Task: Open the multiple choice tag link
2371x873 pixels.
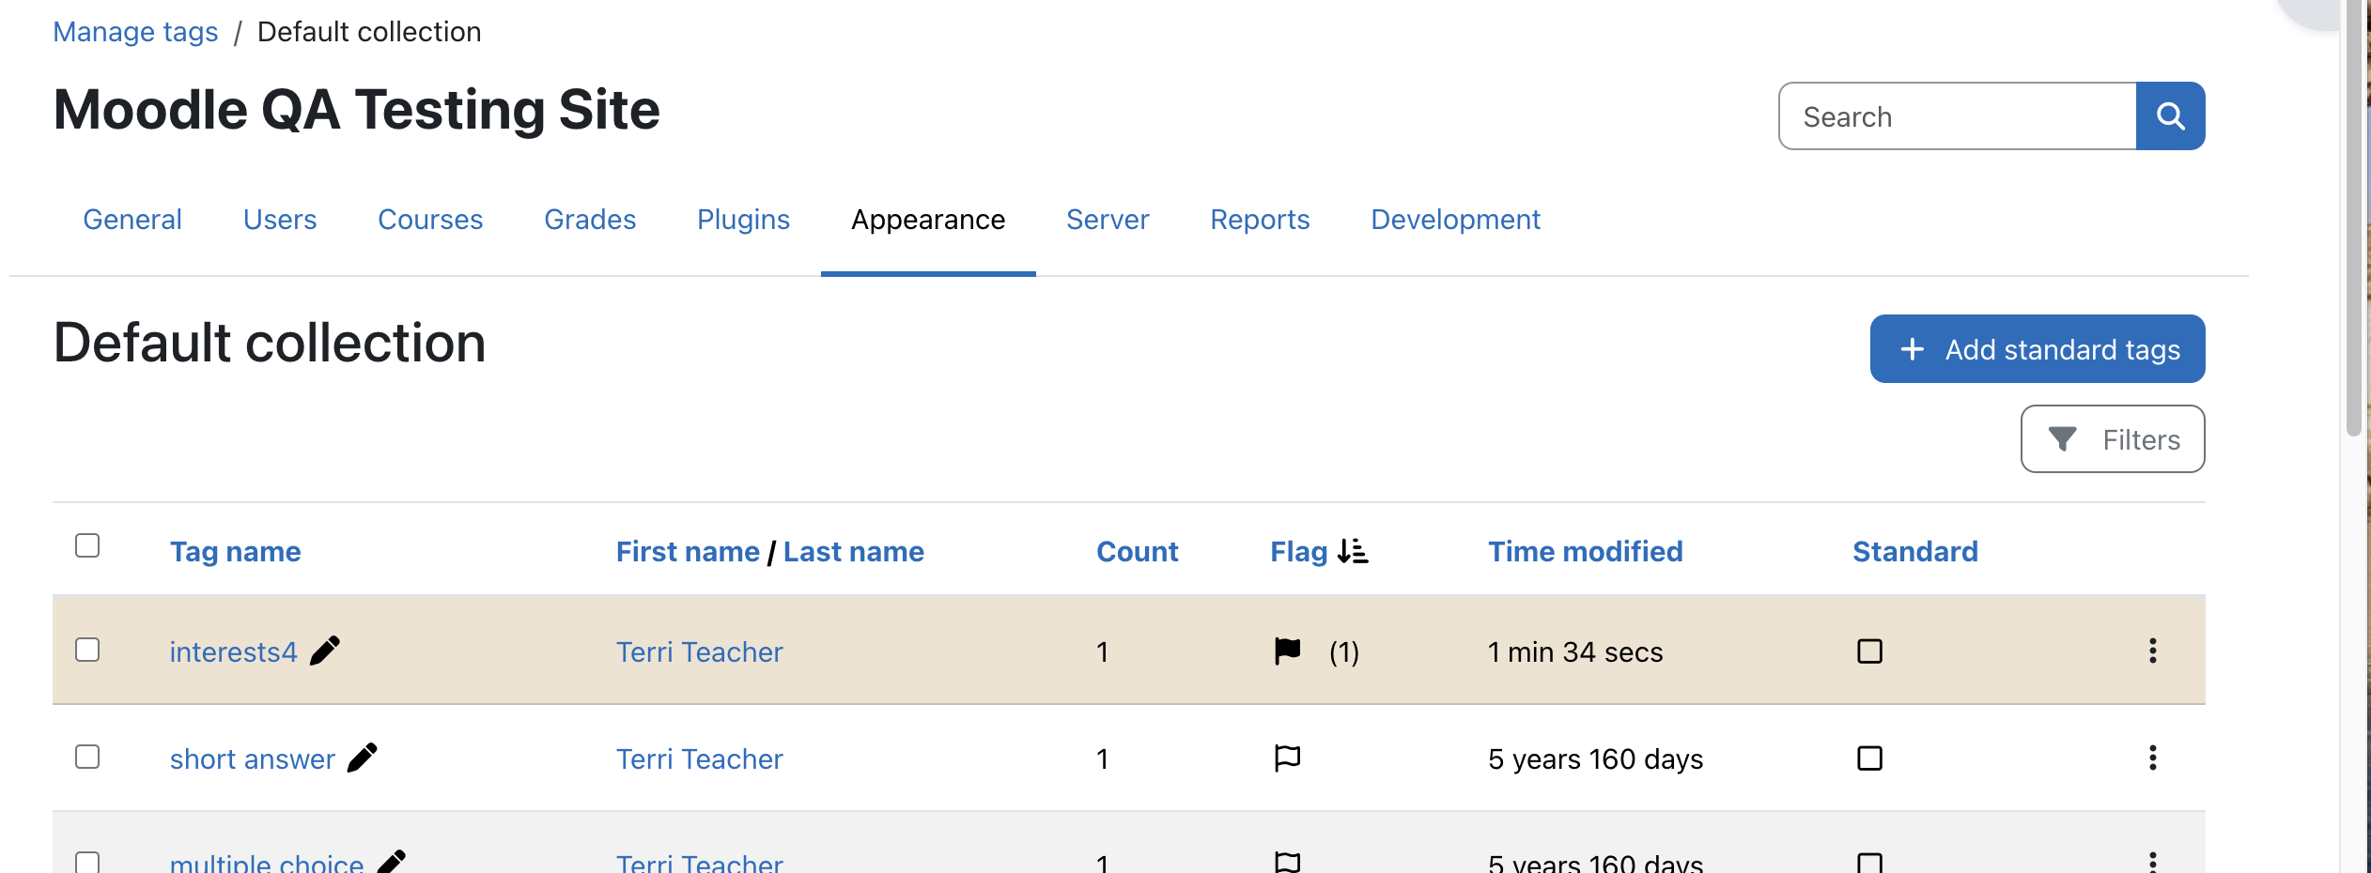Action: [267, 863]
